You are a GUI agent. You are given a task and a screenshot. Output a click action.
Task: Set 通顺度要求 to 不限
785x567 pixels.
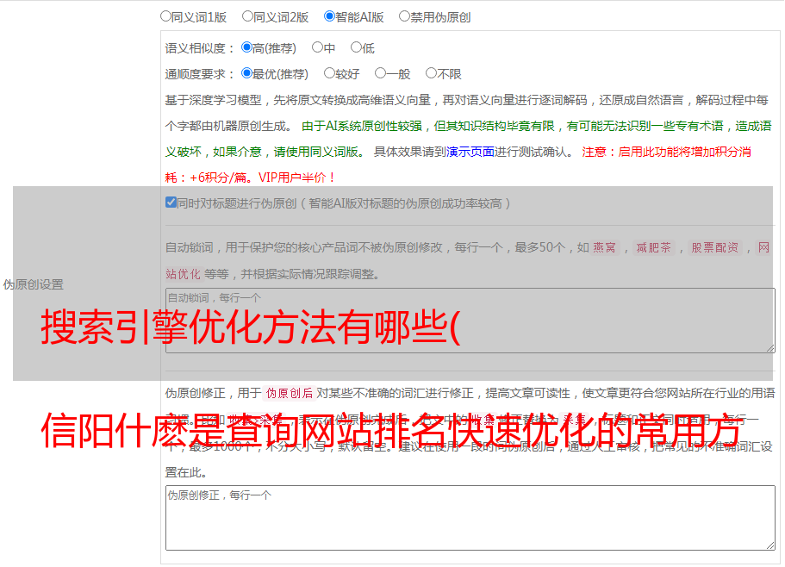coord(431,73)
